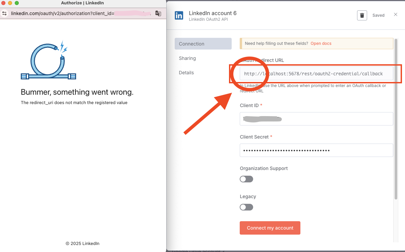Viewport: 405px width, 252px height.
Task: Click the LinkedIn logo icon in credential header
Action: (x=179, y=15)
